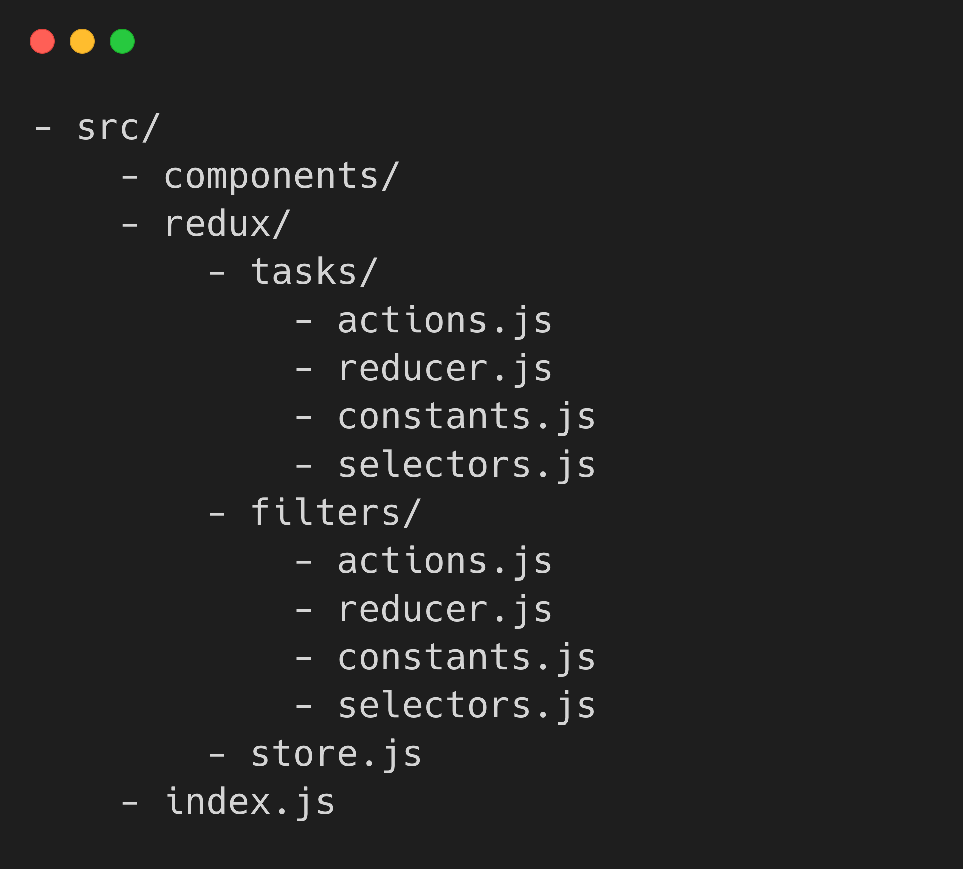Open reducer.js under the filters folder
The image size is (963, 869).
tap(444, 609)
